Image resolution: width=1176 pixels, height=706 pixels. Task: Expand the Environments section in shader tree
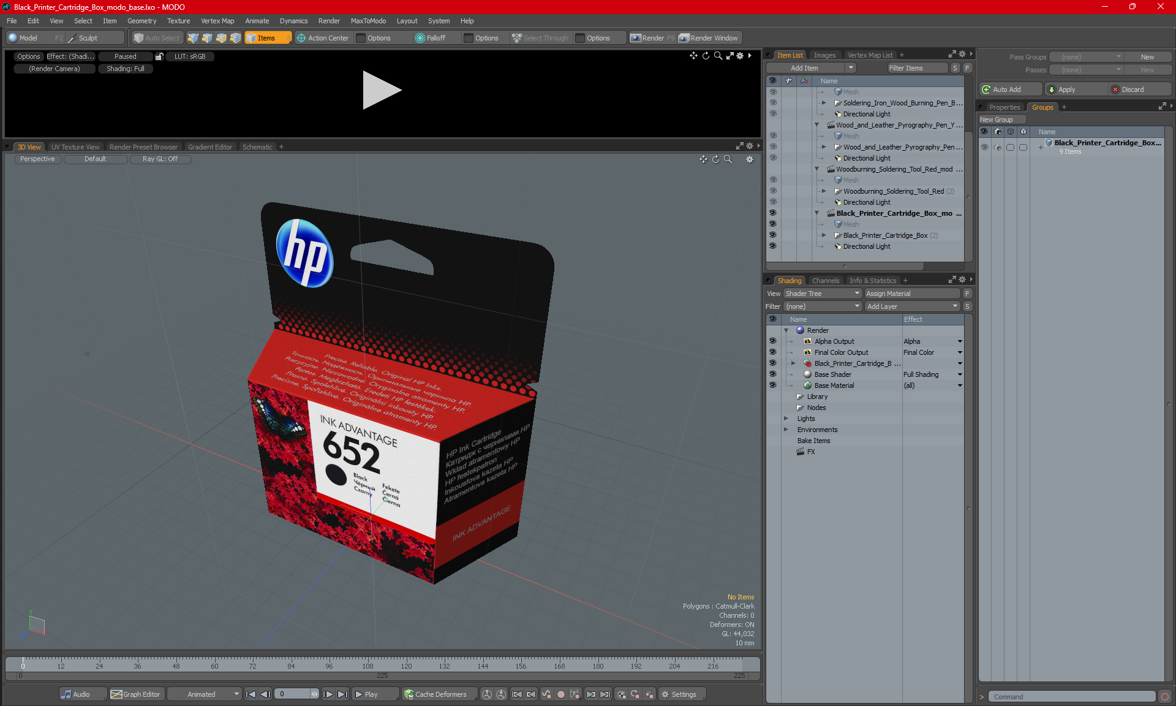click(x=786, y=430)
